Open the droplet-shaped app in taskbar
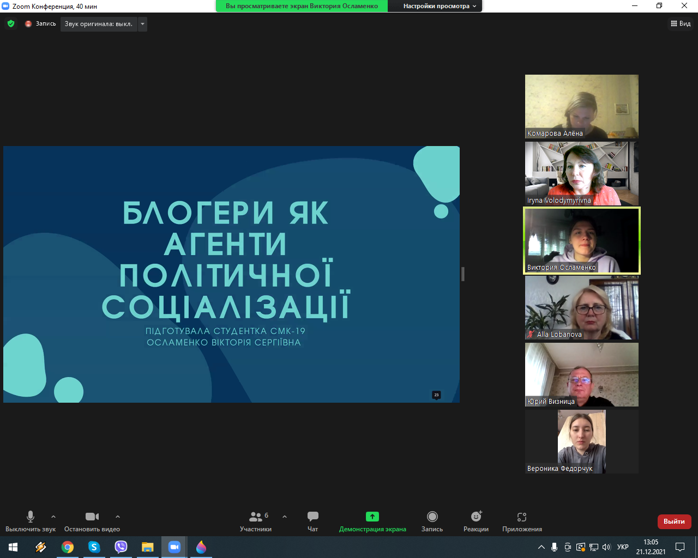Image resolution: width=698 pixels, height=558 pixels. (201, 547)
